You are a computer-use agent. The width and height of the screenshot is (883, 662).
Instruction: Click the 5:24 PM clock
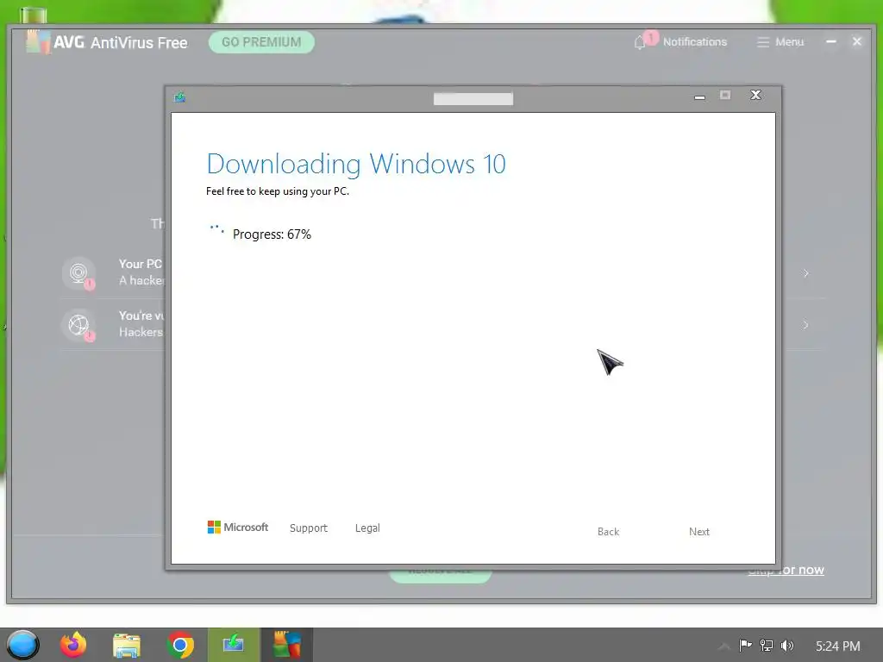pos(838,646)
